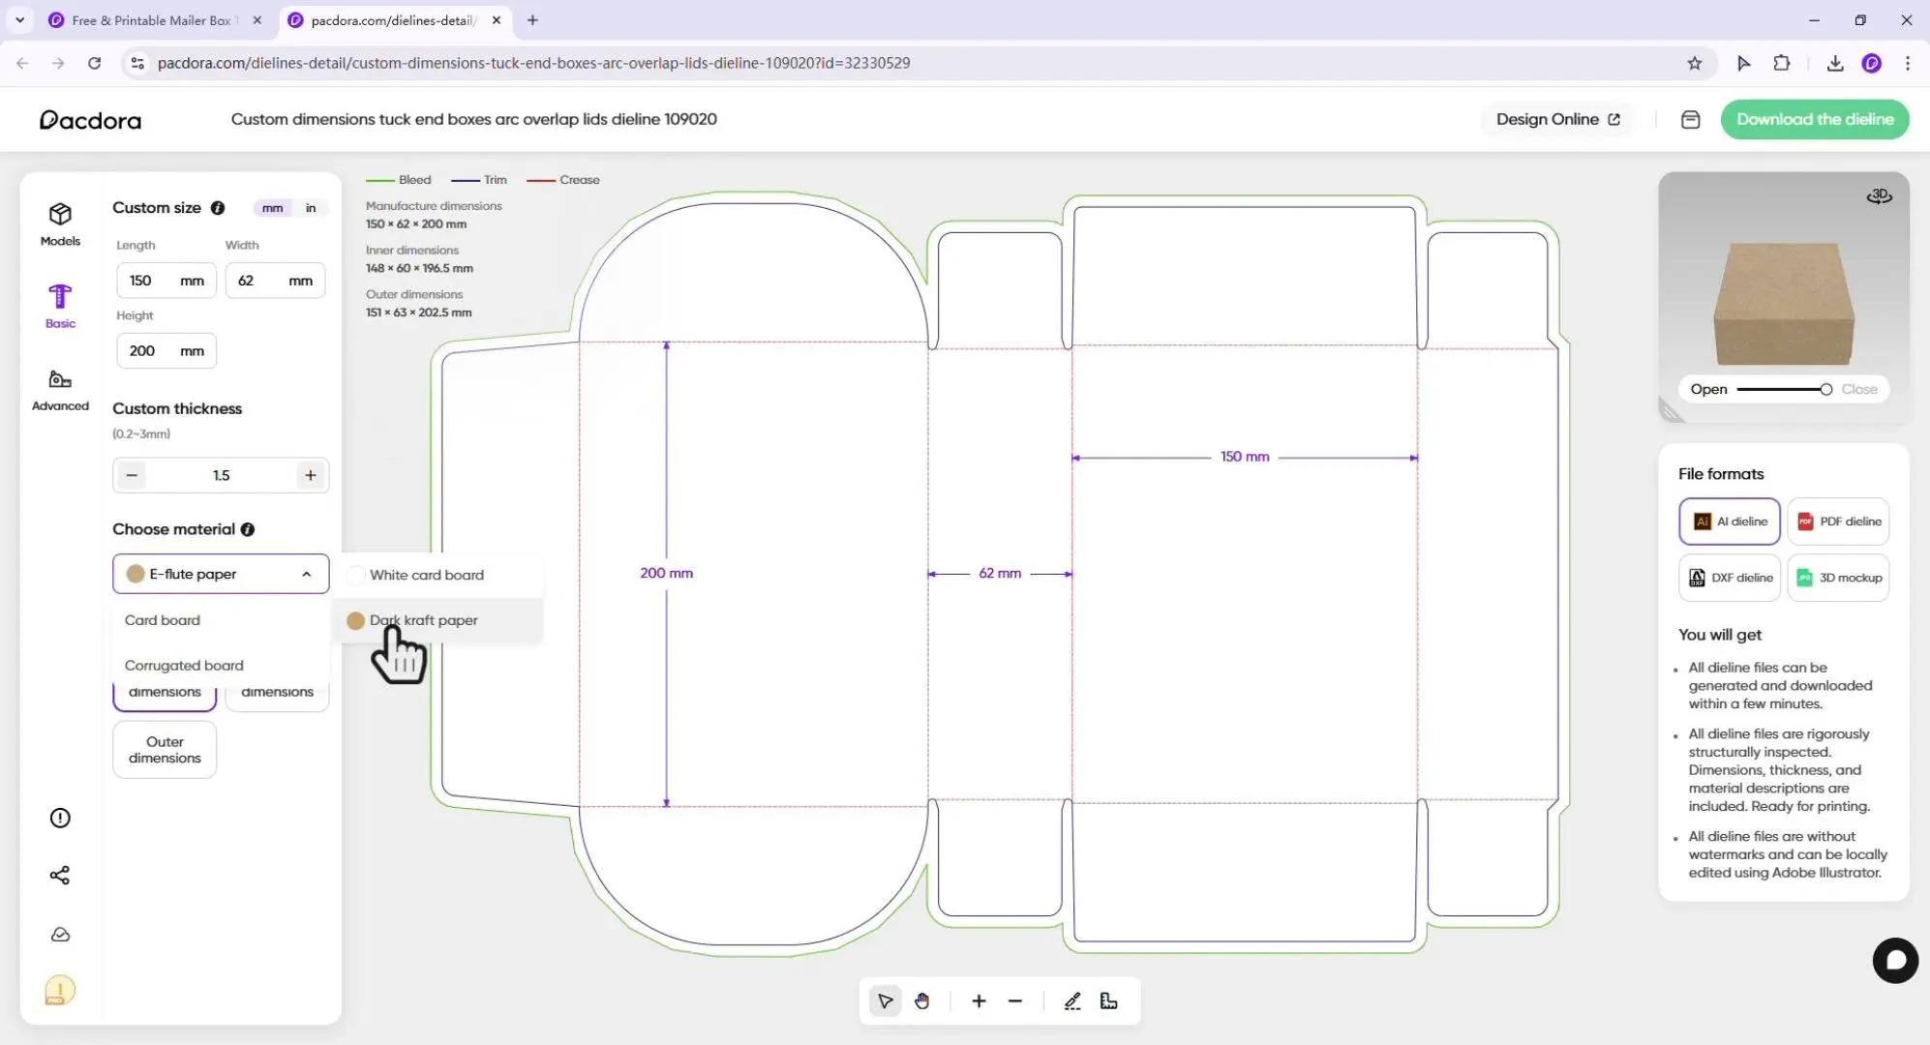
Task: Click the share icon in sidebar
Action: point(59,875)
